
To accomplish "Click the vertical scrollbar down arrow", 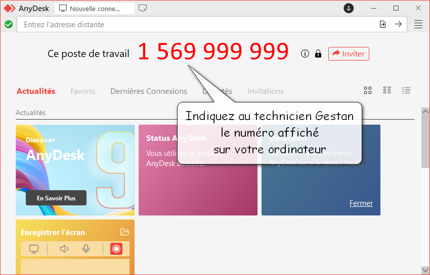I will (425, 270).
